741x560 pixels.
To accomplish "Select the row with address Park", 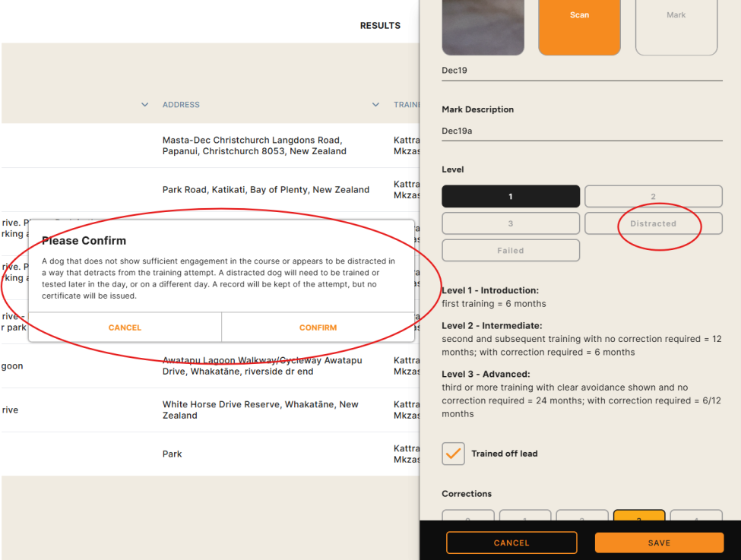I will 211,454.
